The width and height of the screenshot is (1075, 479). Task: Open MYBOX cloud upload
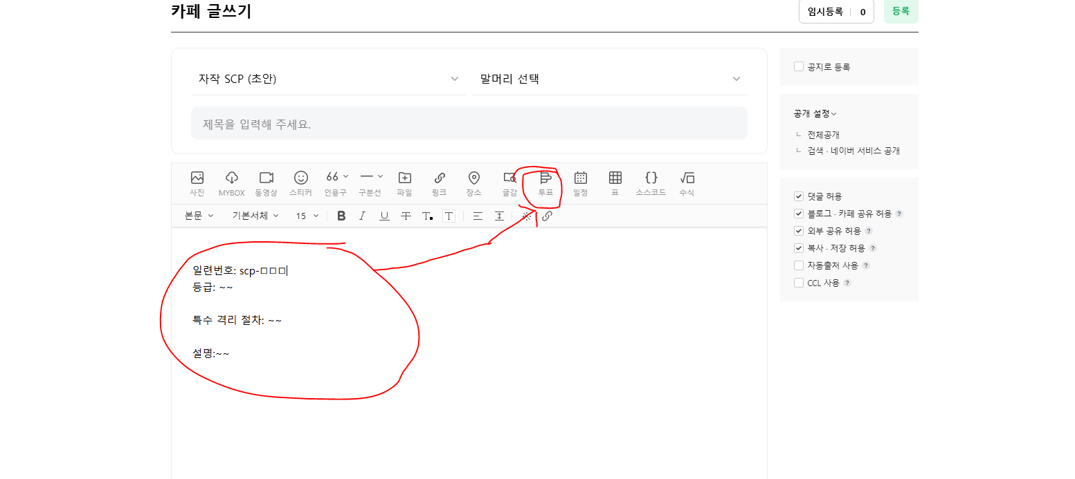(232, 183)
